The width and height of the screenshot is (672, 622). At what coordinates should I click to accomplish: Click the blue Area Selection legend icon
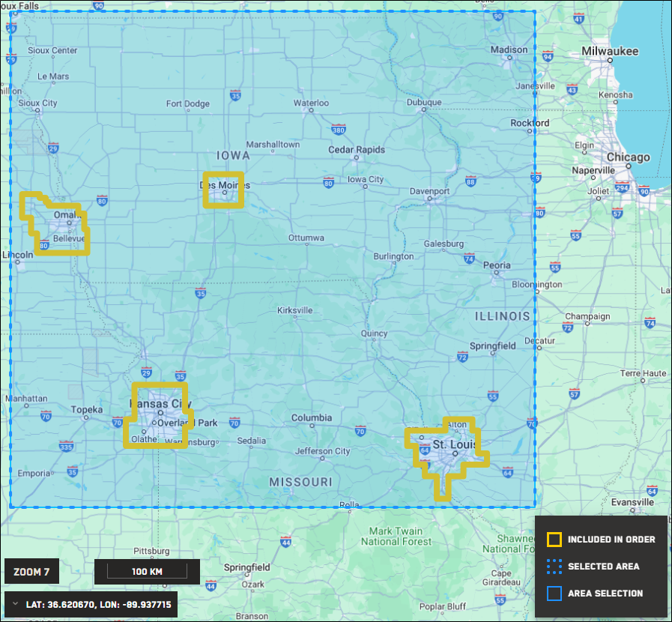click(554, 594)
